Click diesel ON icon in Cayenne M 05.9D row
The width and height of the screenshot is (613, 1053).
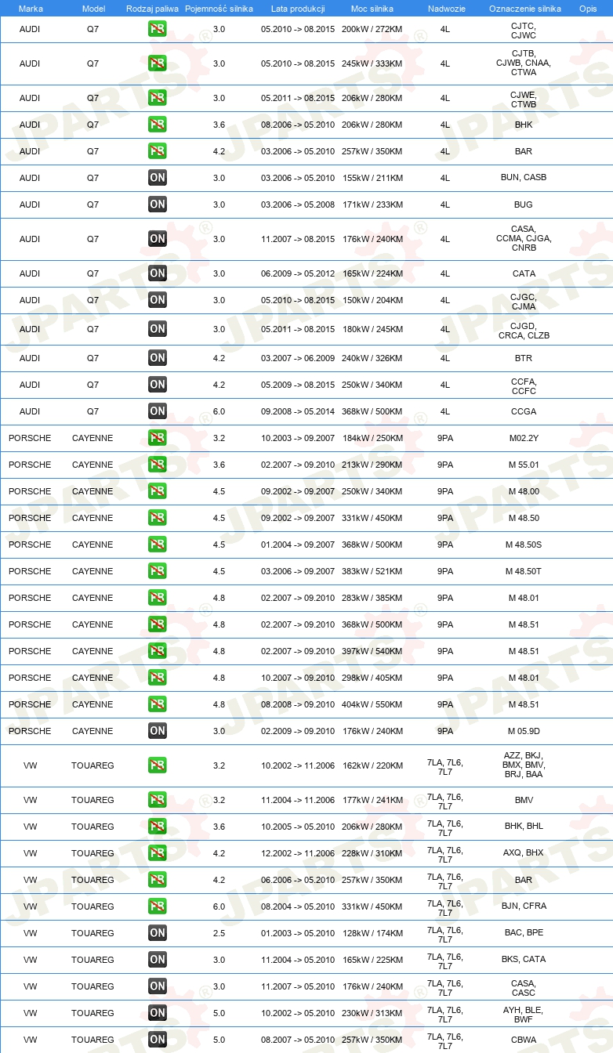point(158,731)
